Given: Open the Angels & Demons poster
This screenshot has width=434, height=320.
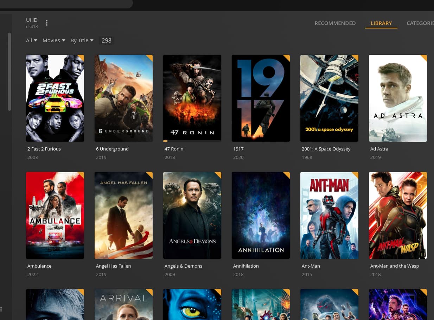Looking at the screenshot, I should pos(192,215).
